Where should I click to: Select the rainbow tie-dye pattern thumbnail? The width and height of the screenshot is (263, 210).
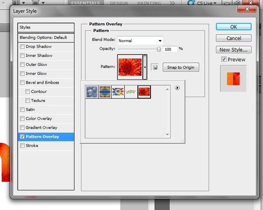[105, 92]
